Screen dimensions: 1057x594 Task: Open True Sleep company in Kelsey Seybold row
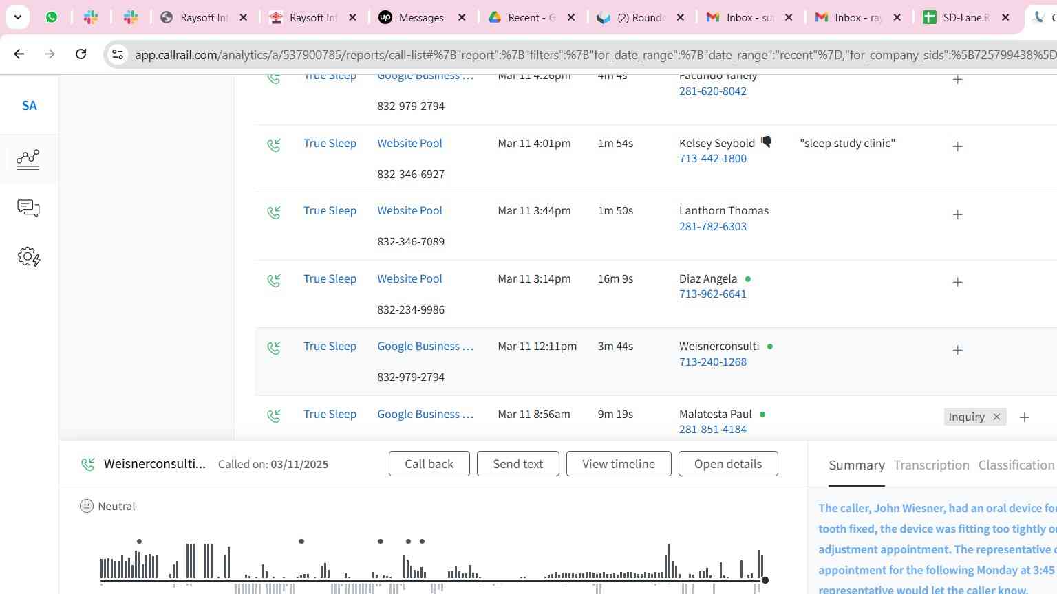(330, 143)
